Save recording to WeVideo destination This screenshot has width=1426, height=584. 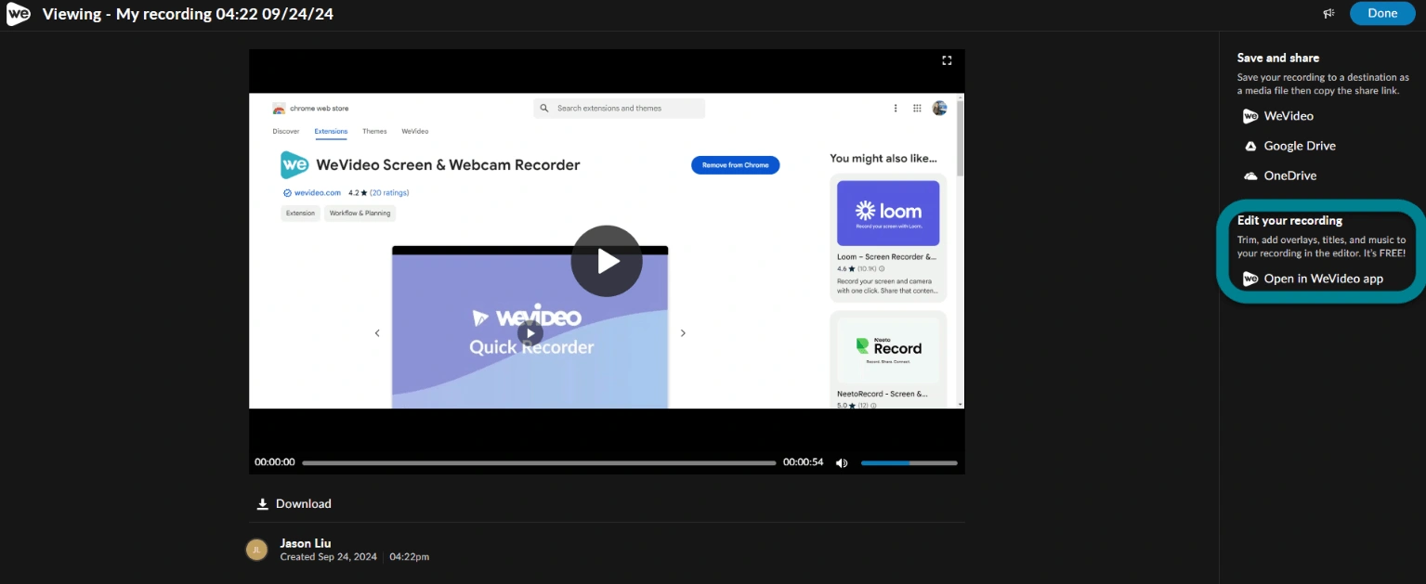pyautogui.click(x=1278, y=116)
